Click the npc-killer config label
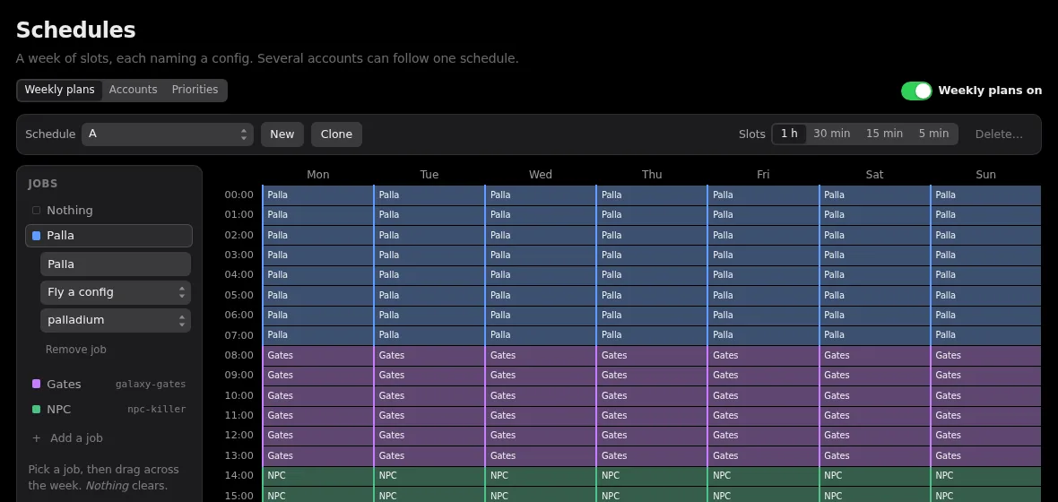This screenshot has height=502, width=1058. click(x=157, y=410)
